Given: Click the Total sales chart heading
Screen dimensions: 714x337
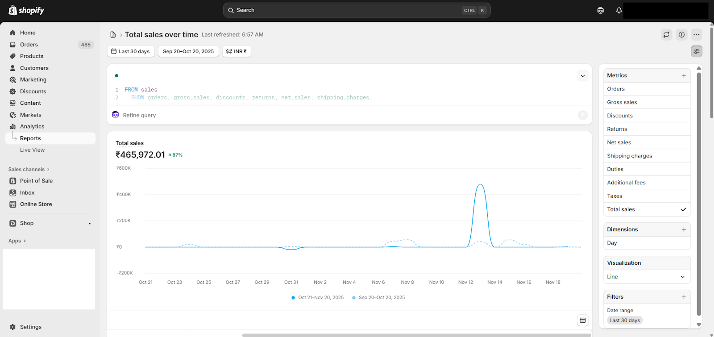Looking at the screenshot, I should point(129,143).
